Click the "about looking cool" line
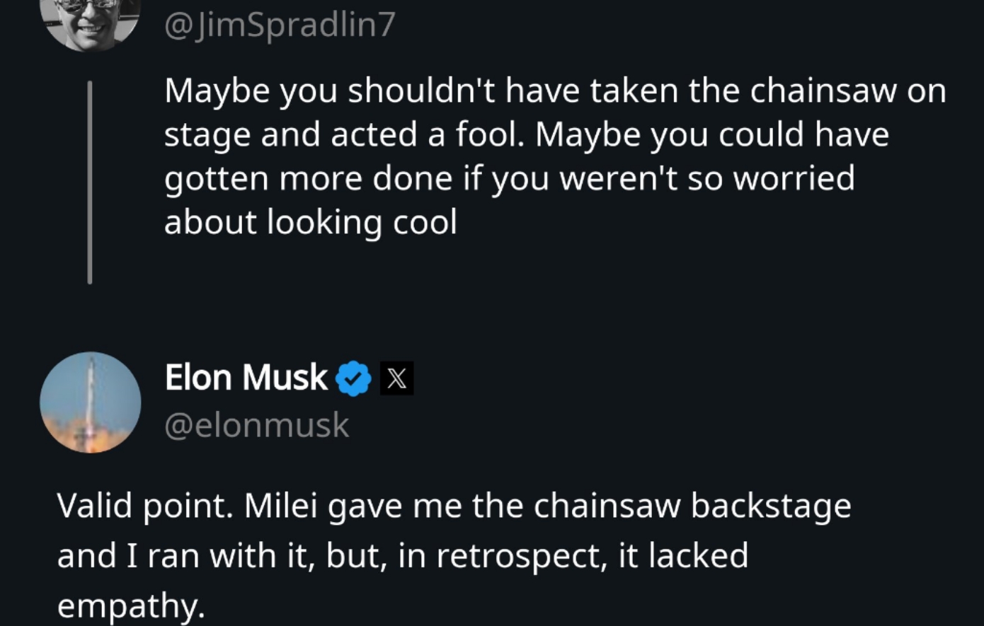The image size is (984, 626). pos(310,222)
